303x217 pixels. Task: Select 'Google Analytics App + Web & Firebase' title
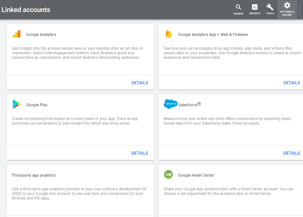coord(213,35)
